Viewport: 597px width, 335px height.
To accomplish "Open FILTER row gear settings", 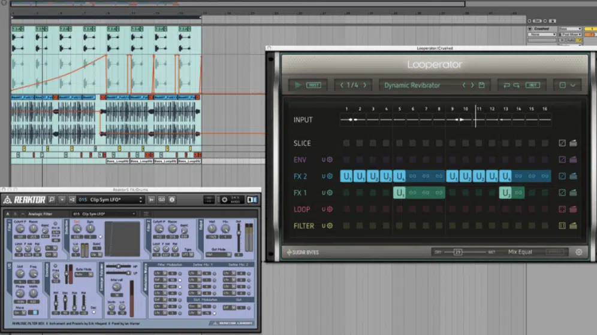I will tap(330, 226).
